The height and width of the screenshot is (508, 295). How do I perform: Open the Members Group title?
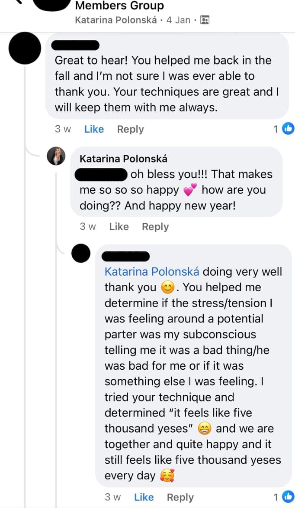click(x=119, y=6)
